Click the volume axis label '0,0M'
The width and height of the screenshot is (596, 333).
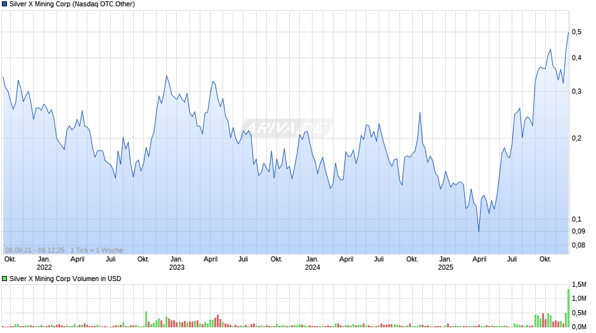click(x=580, y=327)
